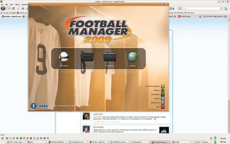Open the DrInata username link
The image size is (230, 144).
[98, 127]
